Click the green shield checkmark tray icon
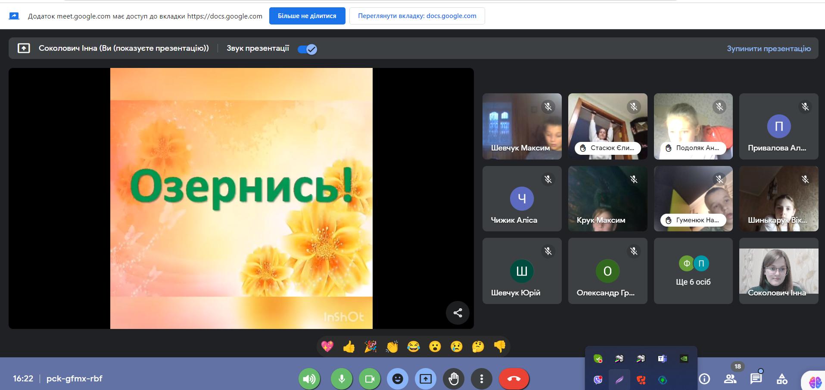Image resolution: width=825 pixels, height=390 pixels. (598, 359)
